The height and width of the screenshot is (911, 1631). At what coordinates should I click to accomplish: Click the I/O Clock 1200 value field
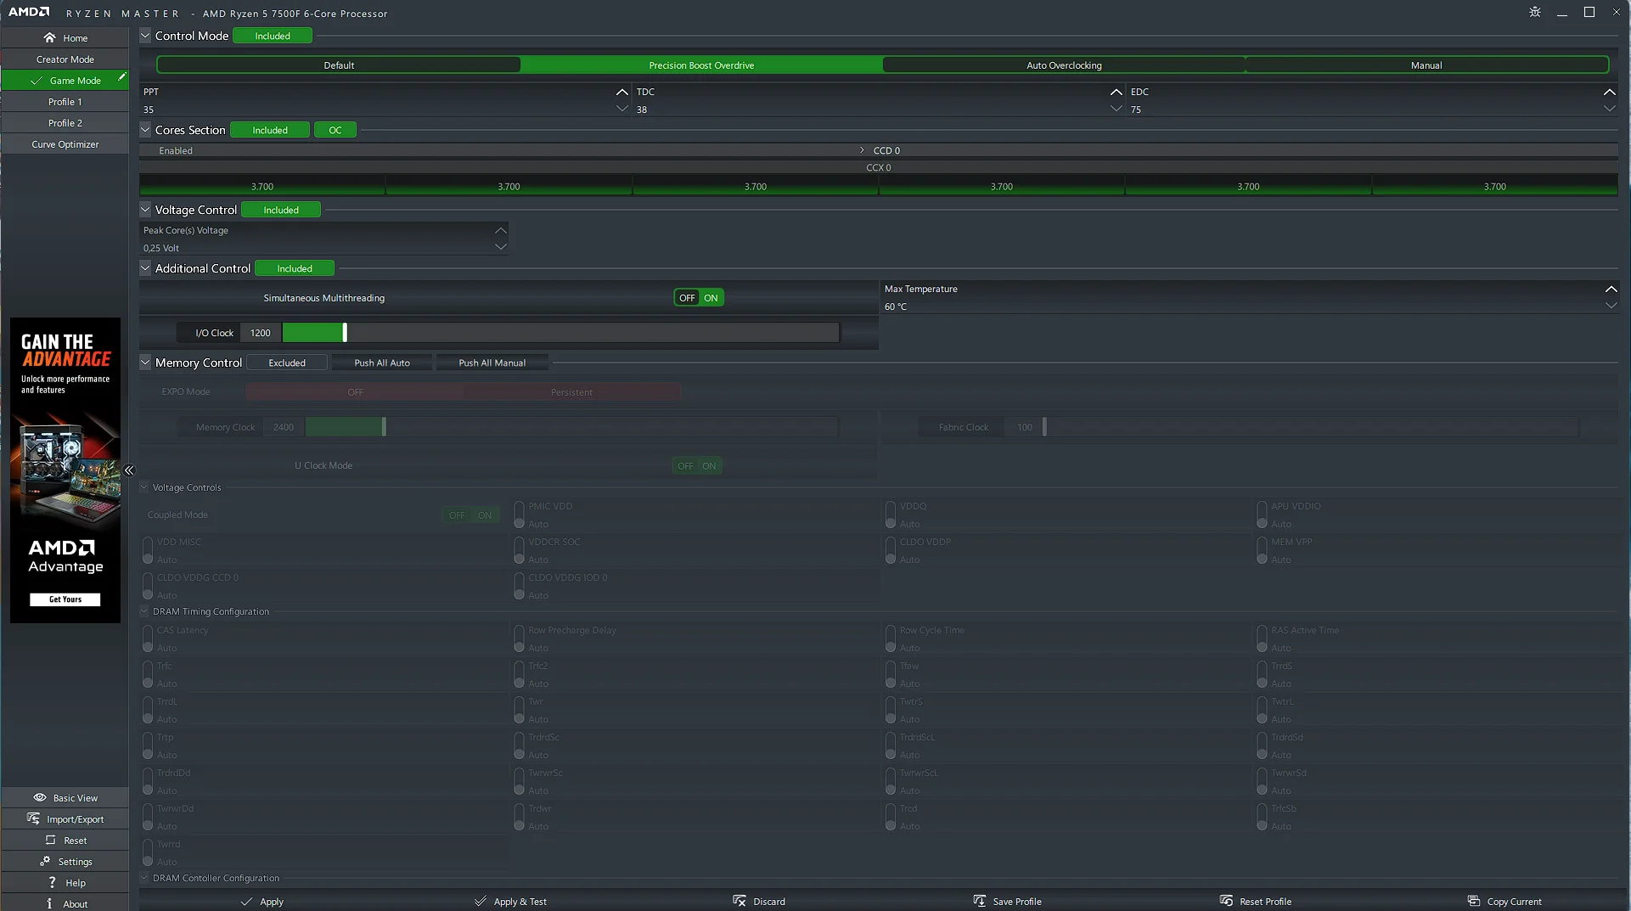tap(261, 333)
